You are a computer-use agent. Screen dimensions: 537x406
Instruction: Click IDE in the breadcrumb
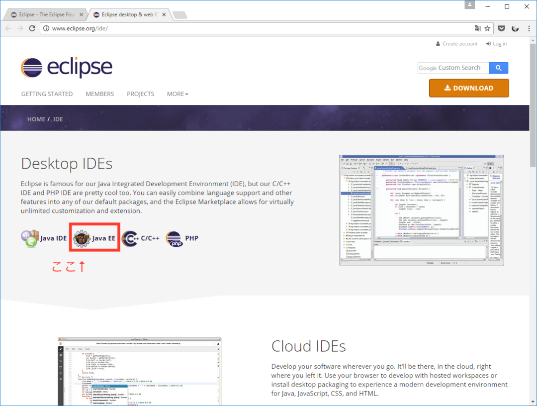pos(58,119)
